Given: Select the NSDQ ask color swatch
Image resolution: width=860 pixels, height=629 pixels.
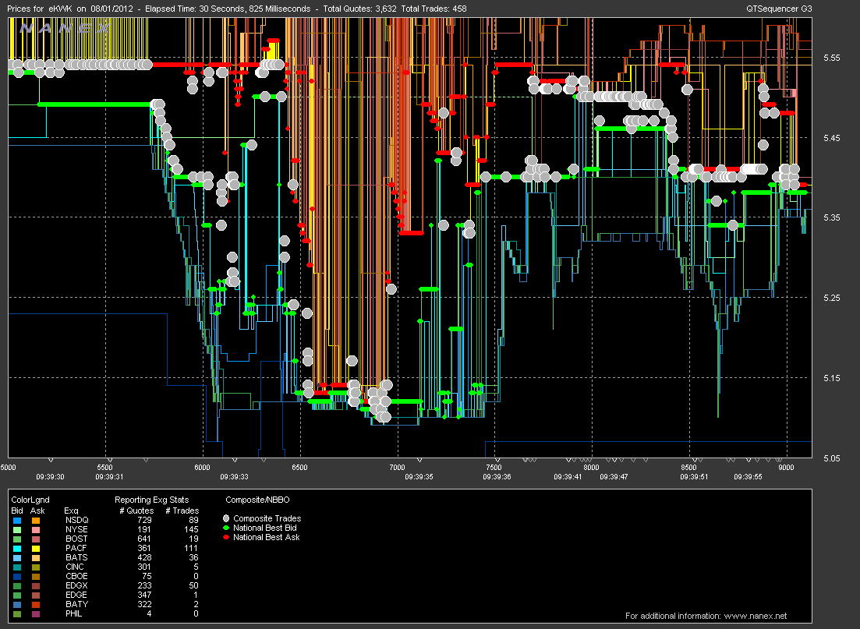Looking at the screenshot, I should click(36, 520).
